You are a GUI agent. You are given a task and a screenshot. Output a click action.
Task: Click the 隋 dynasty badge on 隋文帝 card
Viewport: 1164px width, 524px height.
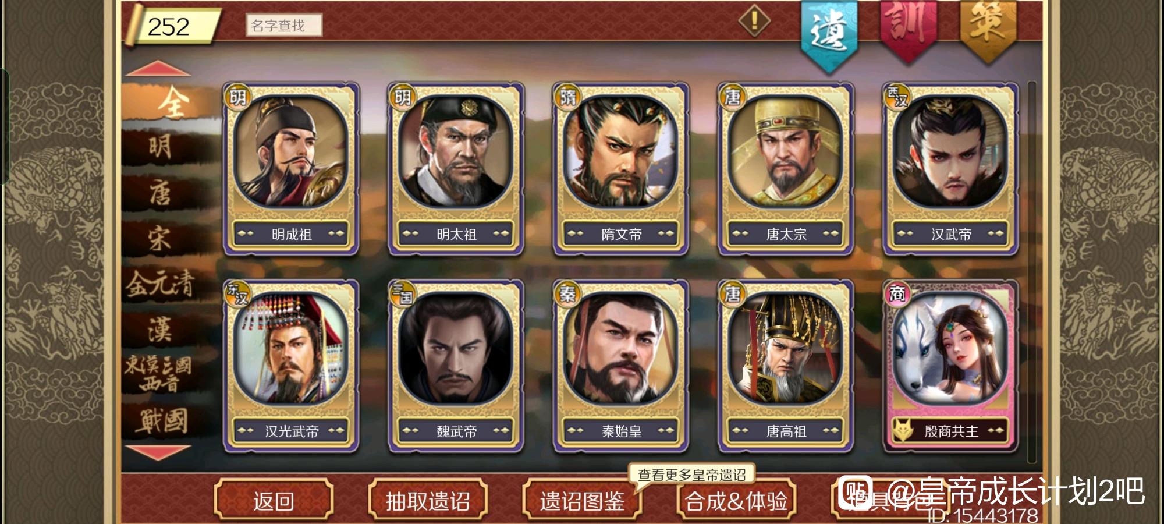[x=567, y=97]
